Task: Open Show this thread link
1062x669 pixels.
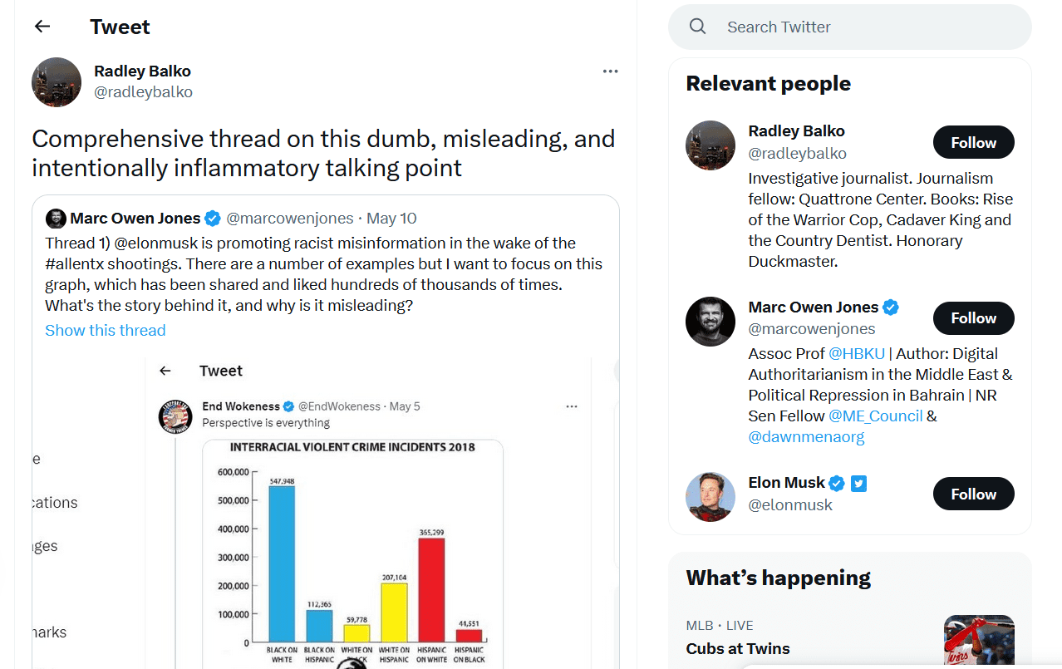Action: tap(106, 330)
